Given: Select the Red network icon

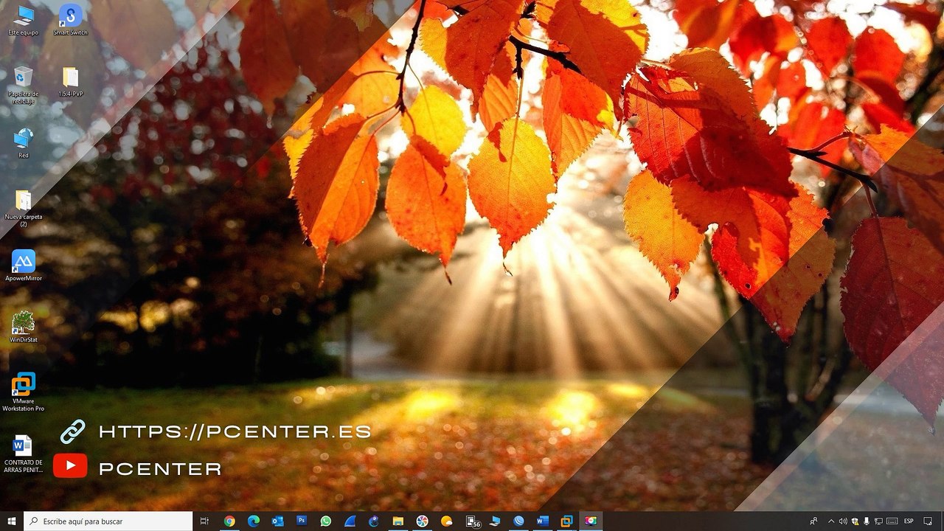Looking at the screenshot, I should pyautogui.click(x=24, y=143).
